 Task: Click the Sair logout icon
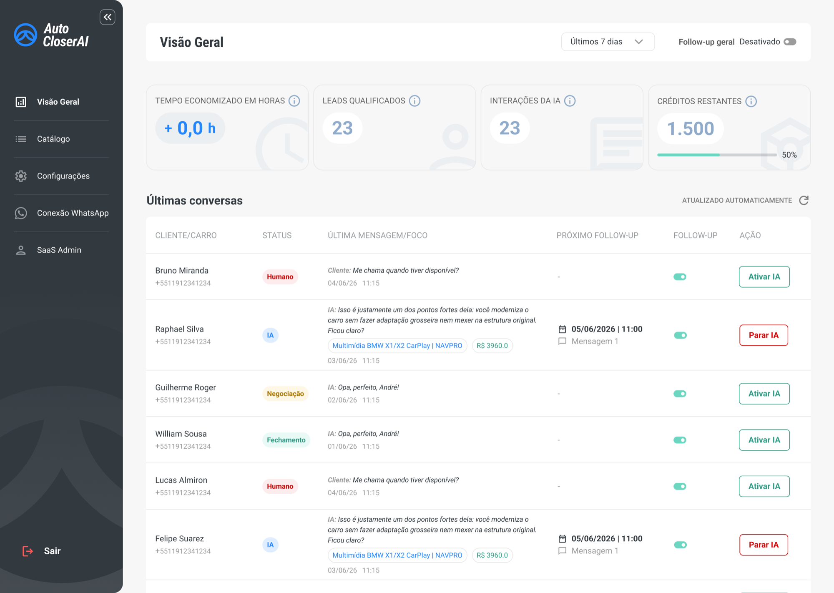point(28,551)
